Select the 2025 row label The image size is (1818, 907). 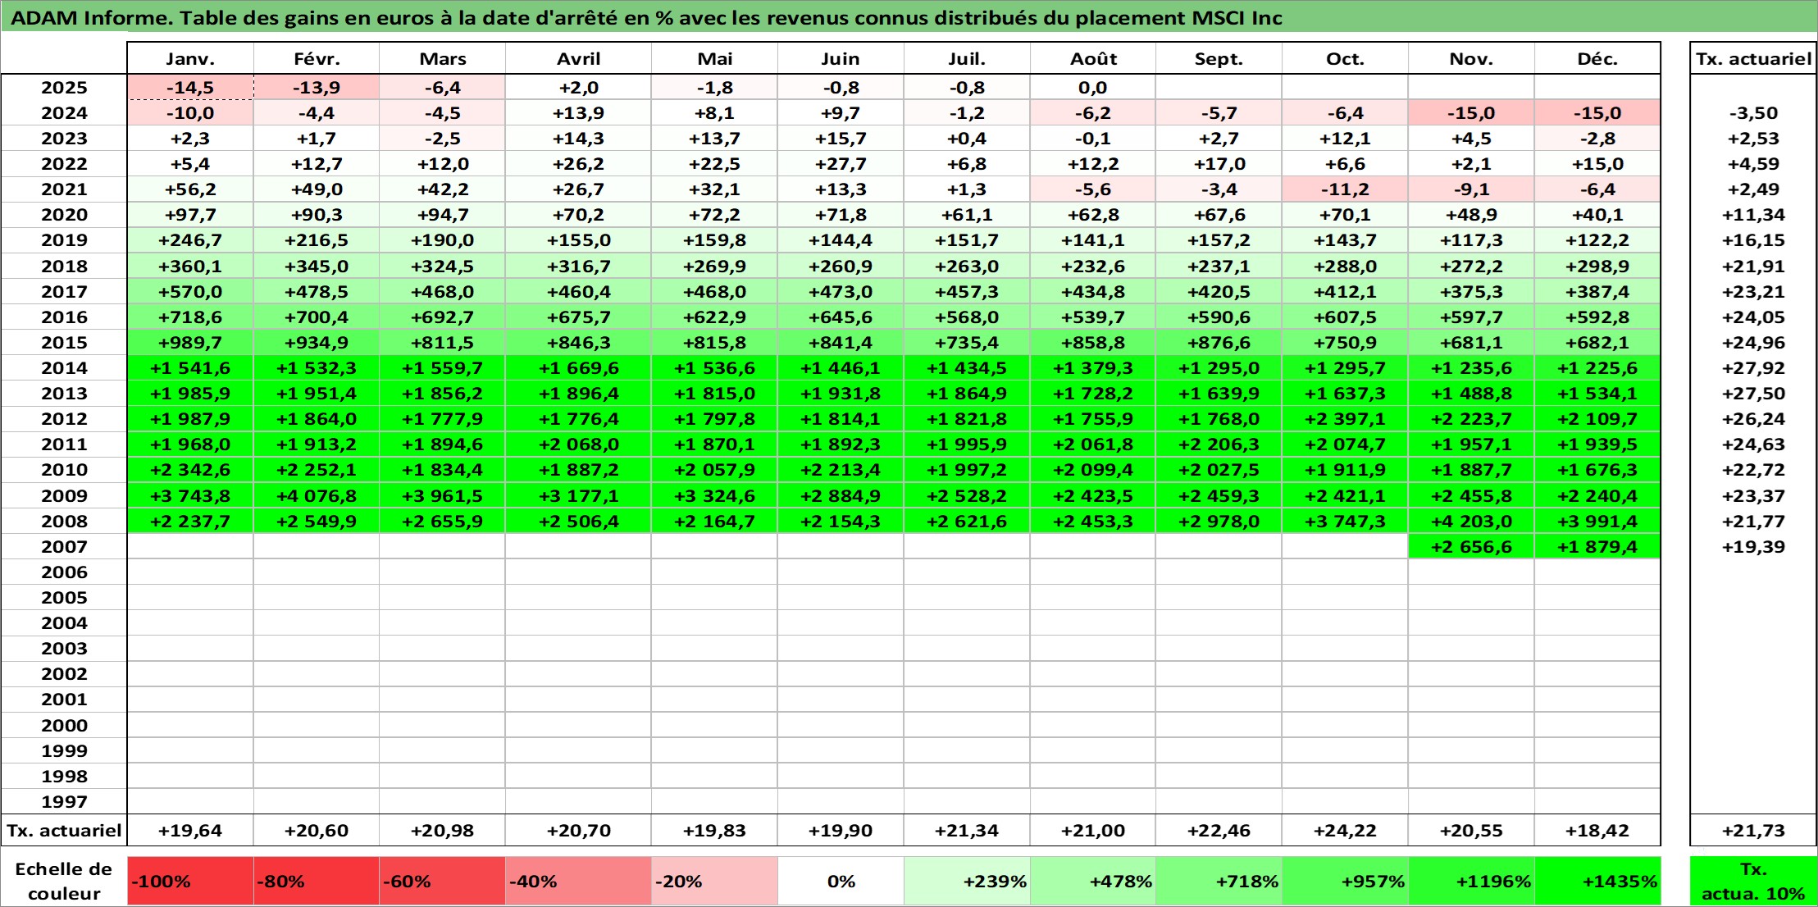(64, 88)
